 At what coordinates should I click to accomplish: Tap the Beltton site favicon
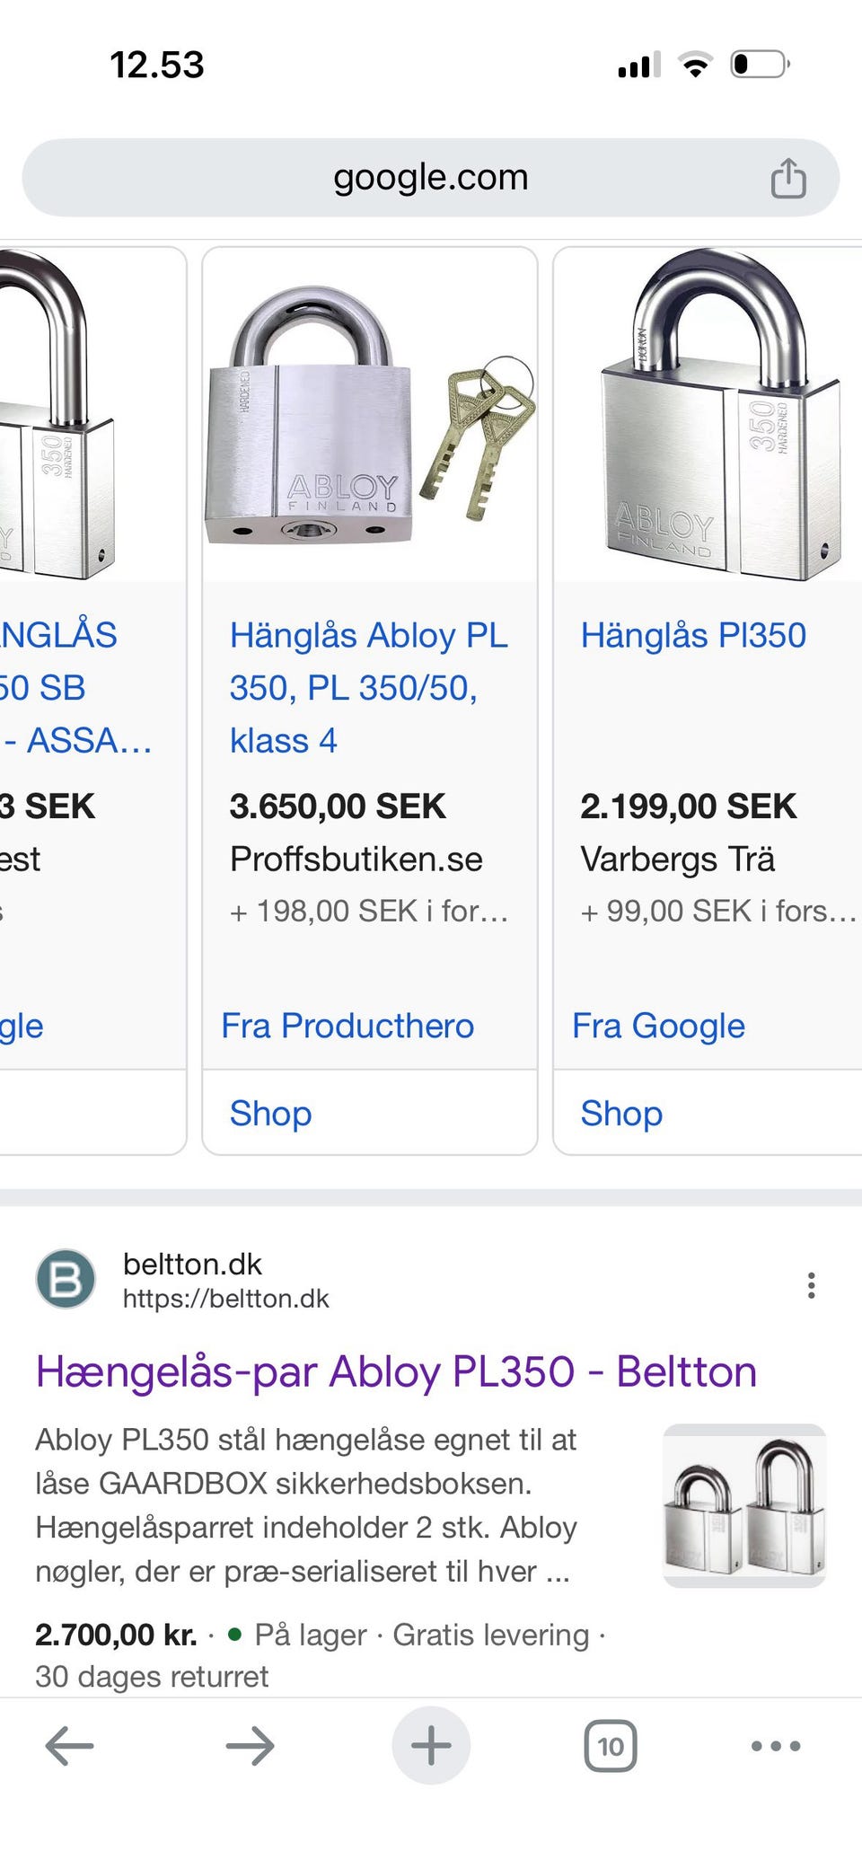click(66, 1279)
